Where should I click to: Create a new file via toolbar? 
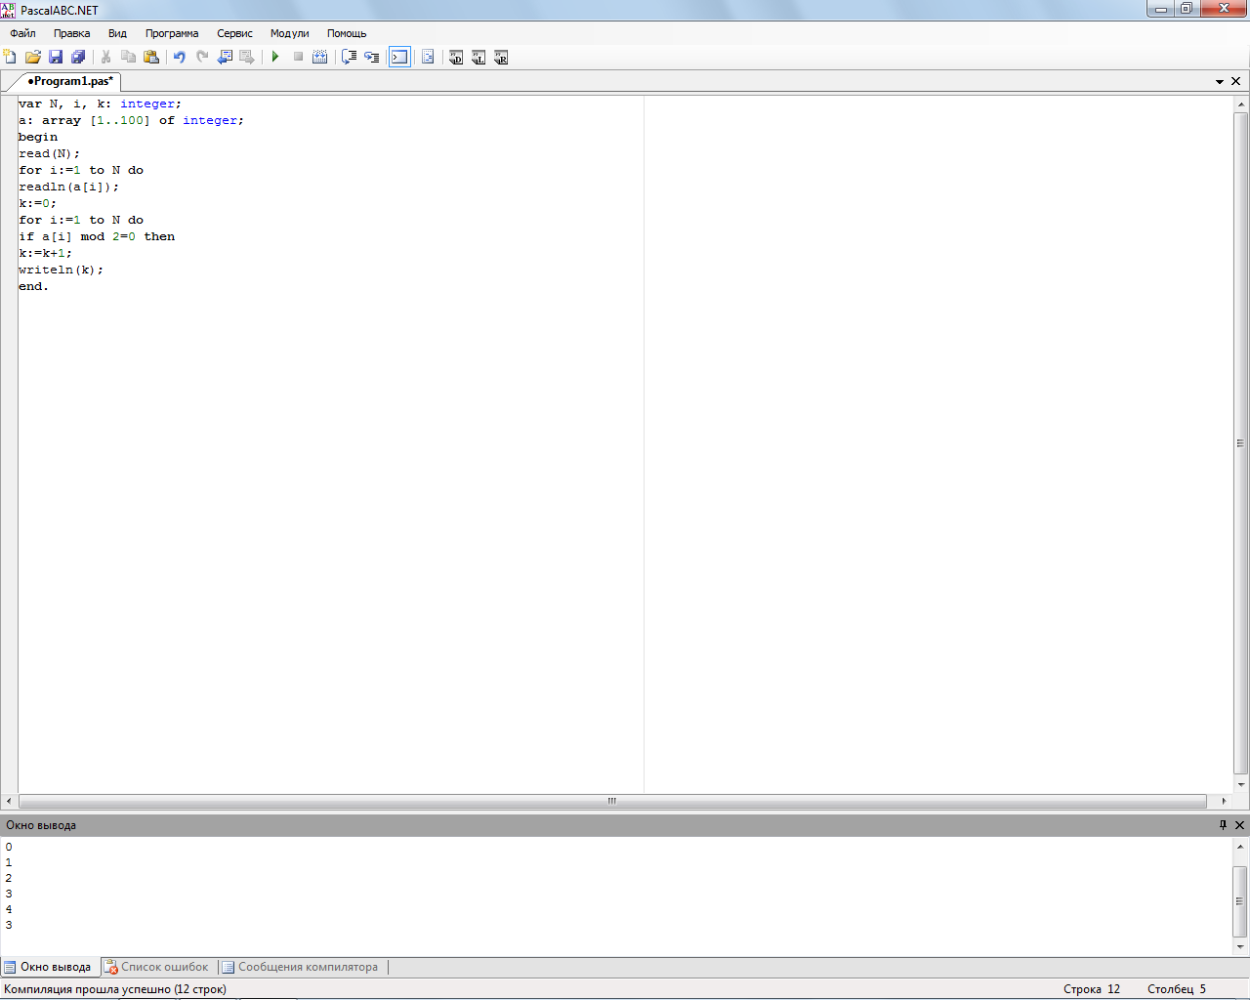point(10,57)
